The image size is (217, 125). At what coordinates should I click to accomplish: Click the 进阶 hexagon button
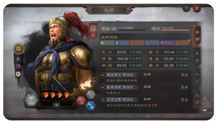31,100
